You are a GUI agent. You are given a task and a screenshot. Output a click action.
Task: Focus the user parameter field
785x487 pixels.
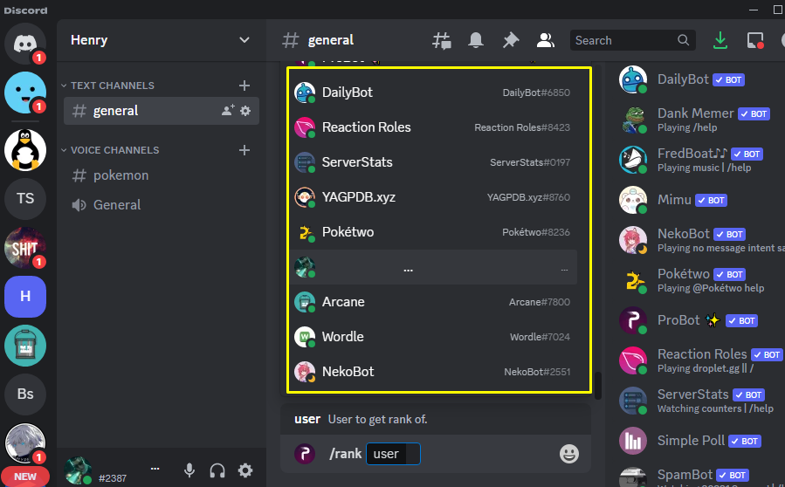(393, 454)
